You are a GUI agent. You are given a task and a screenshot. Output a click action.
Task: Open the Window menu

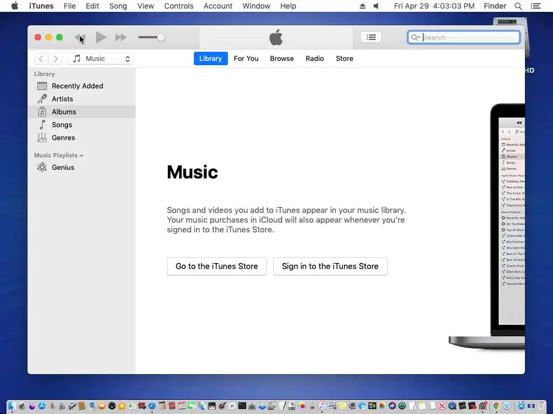[x=257, y=6]
